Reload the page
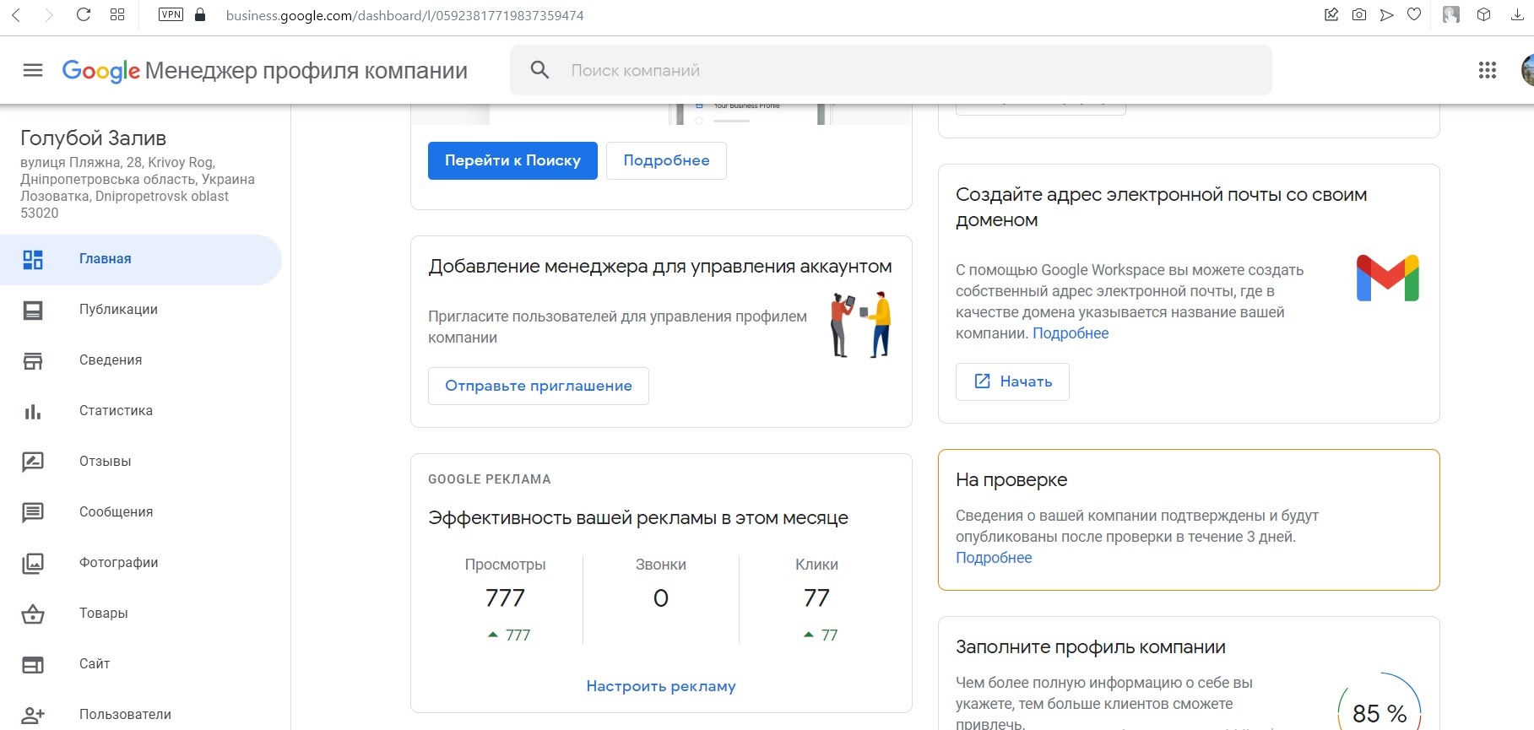Viewport: 1534px width, 730px height. coord(83,14)
